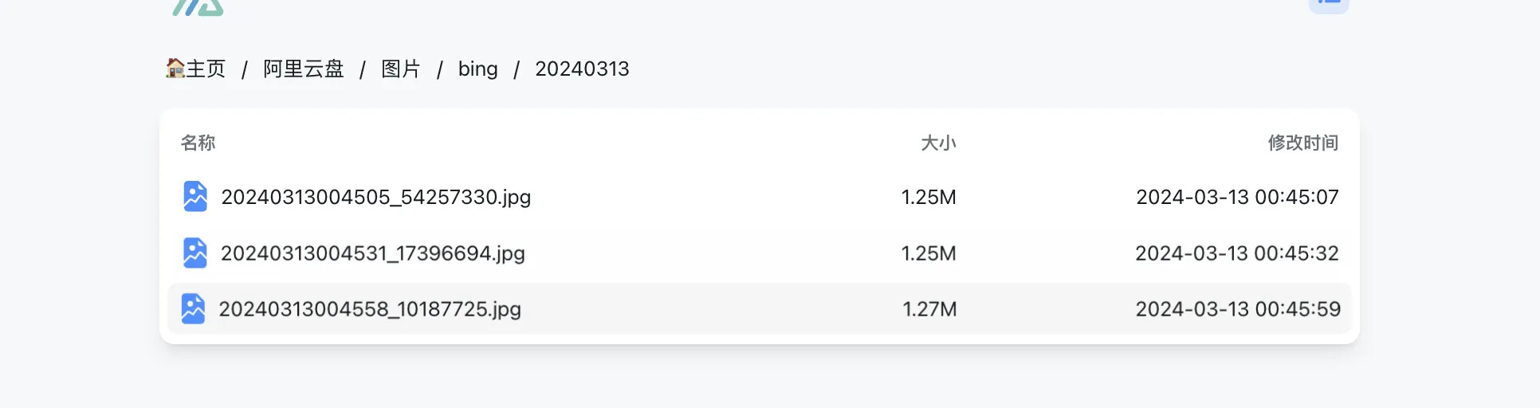1540x408 pixels.
Task: Click the 1.27M size in the last row
Action: tap(929, 309)
